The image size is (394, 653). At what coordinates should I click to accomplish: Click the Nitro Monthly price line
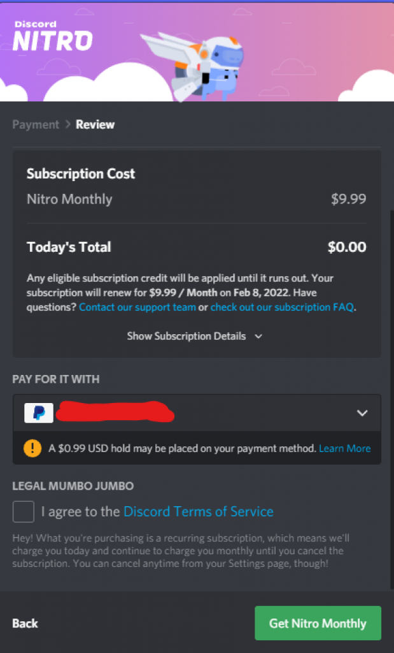click(x=196, y=199)
